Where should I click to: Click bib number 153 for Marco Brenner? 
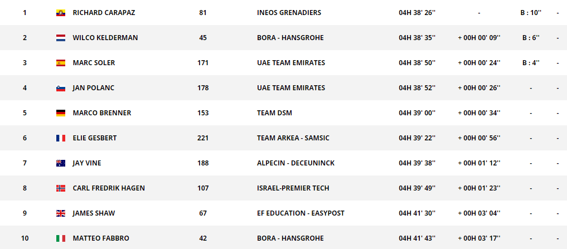tap(203, 113)
